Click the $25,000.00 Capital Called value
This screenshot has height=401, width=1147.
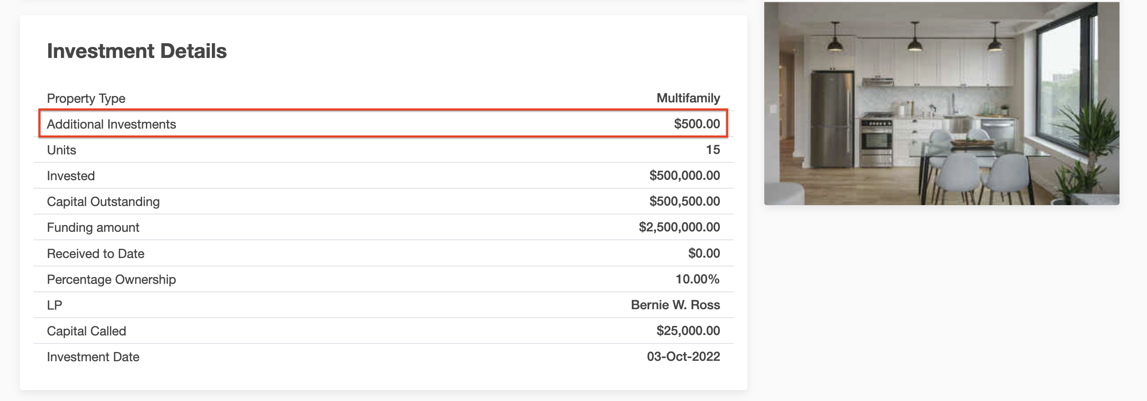coord(688,331)
